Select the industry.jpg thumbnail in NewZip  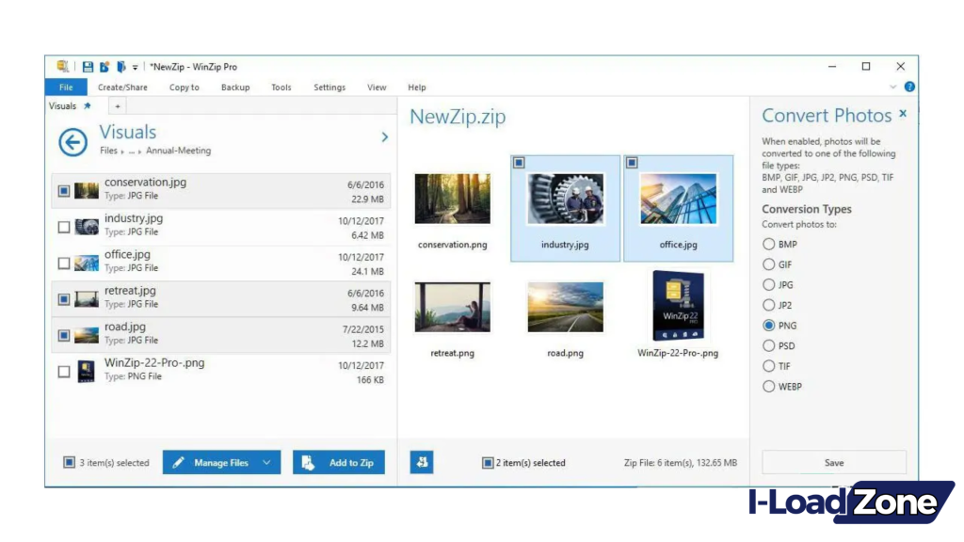(566, 199)
